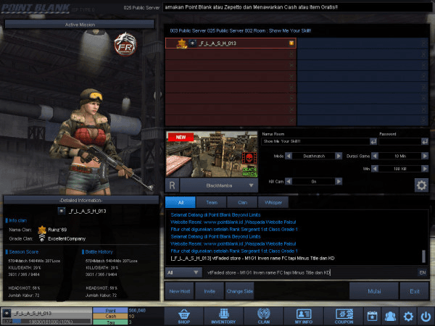Image resolution: width=435 pixels, height=326 pixels.
Task: Open the friends list icon
Action: coord(391,316)
